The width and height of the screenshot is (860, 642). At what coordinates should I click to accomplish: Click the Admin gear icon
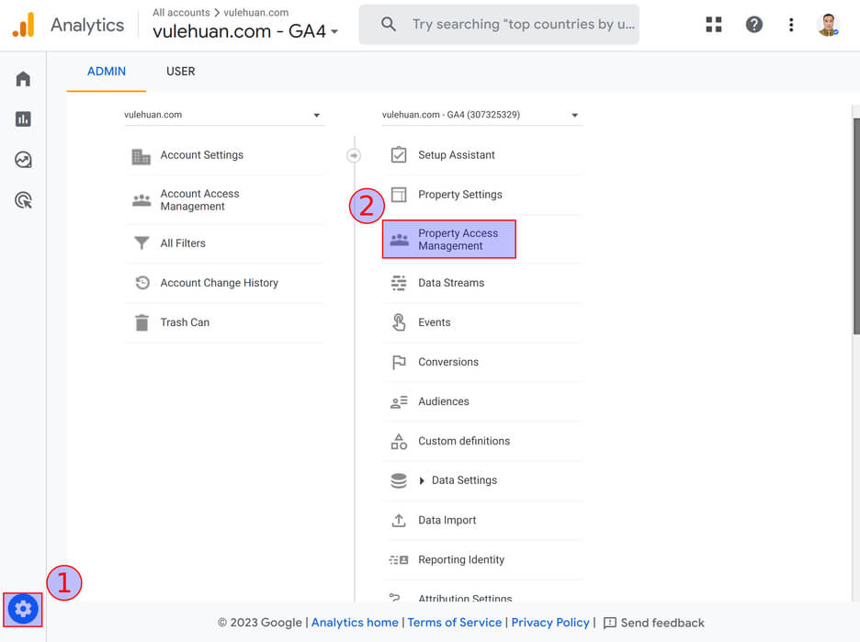[23, 609]
